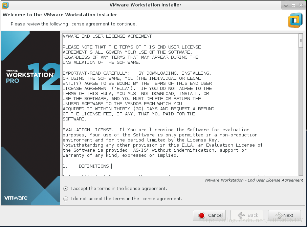Click the '1. DEFINITIONS.' line
This screenshot has height=227, width=307.
click(x=87, y=166)
